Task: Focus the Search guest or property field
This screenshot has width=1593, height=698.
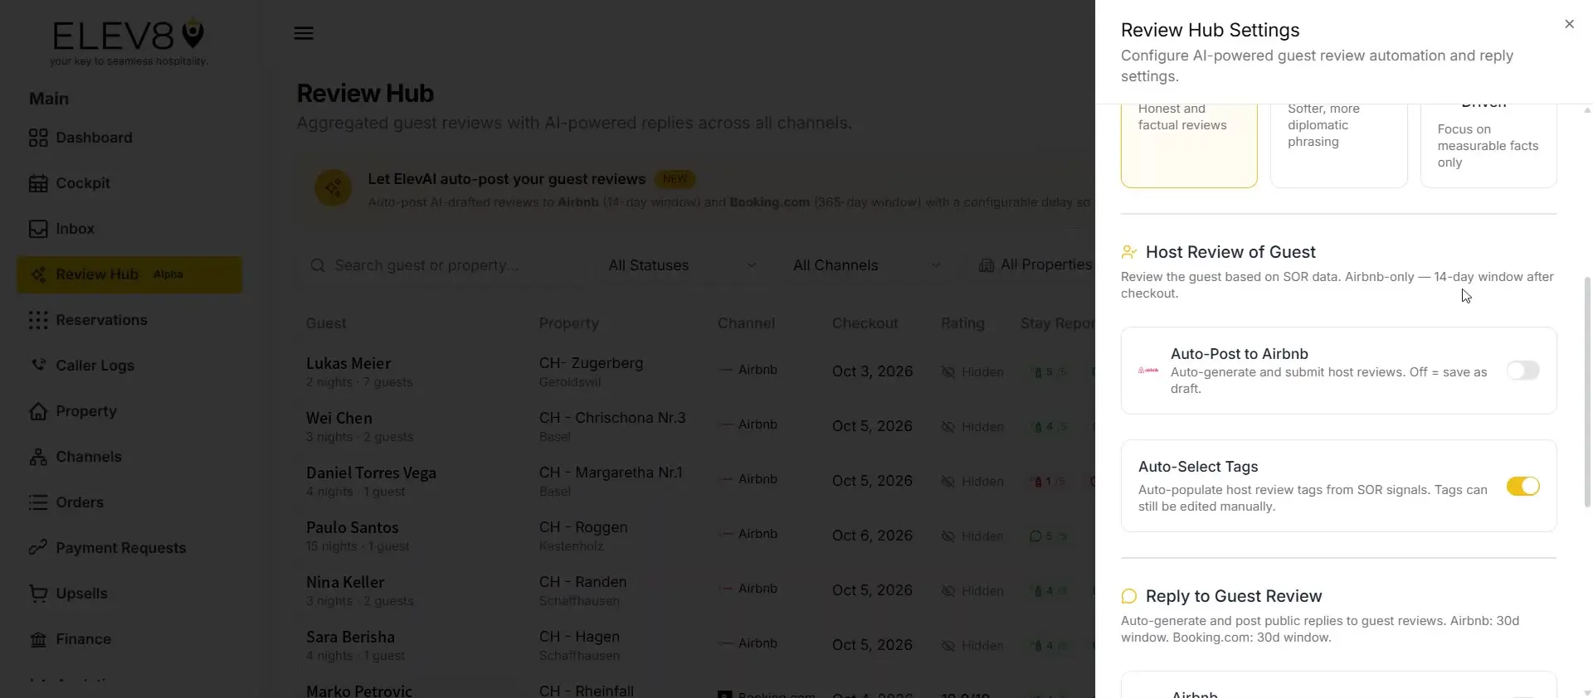Action: click(x=441, y=265)
